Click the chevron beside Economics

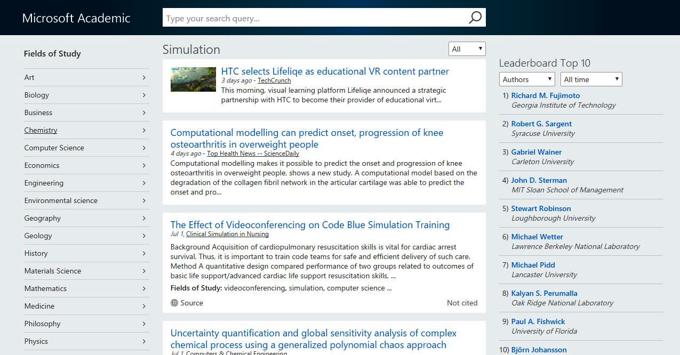click(x=144, y=165)
